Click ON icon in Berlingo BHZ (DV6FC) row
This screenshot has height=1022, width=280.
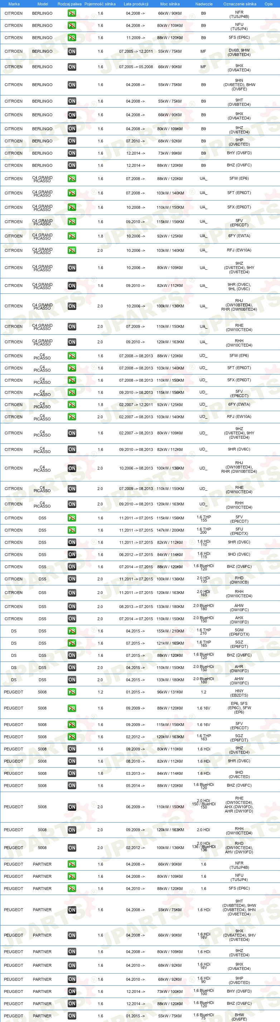[x=72, y=165]
